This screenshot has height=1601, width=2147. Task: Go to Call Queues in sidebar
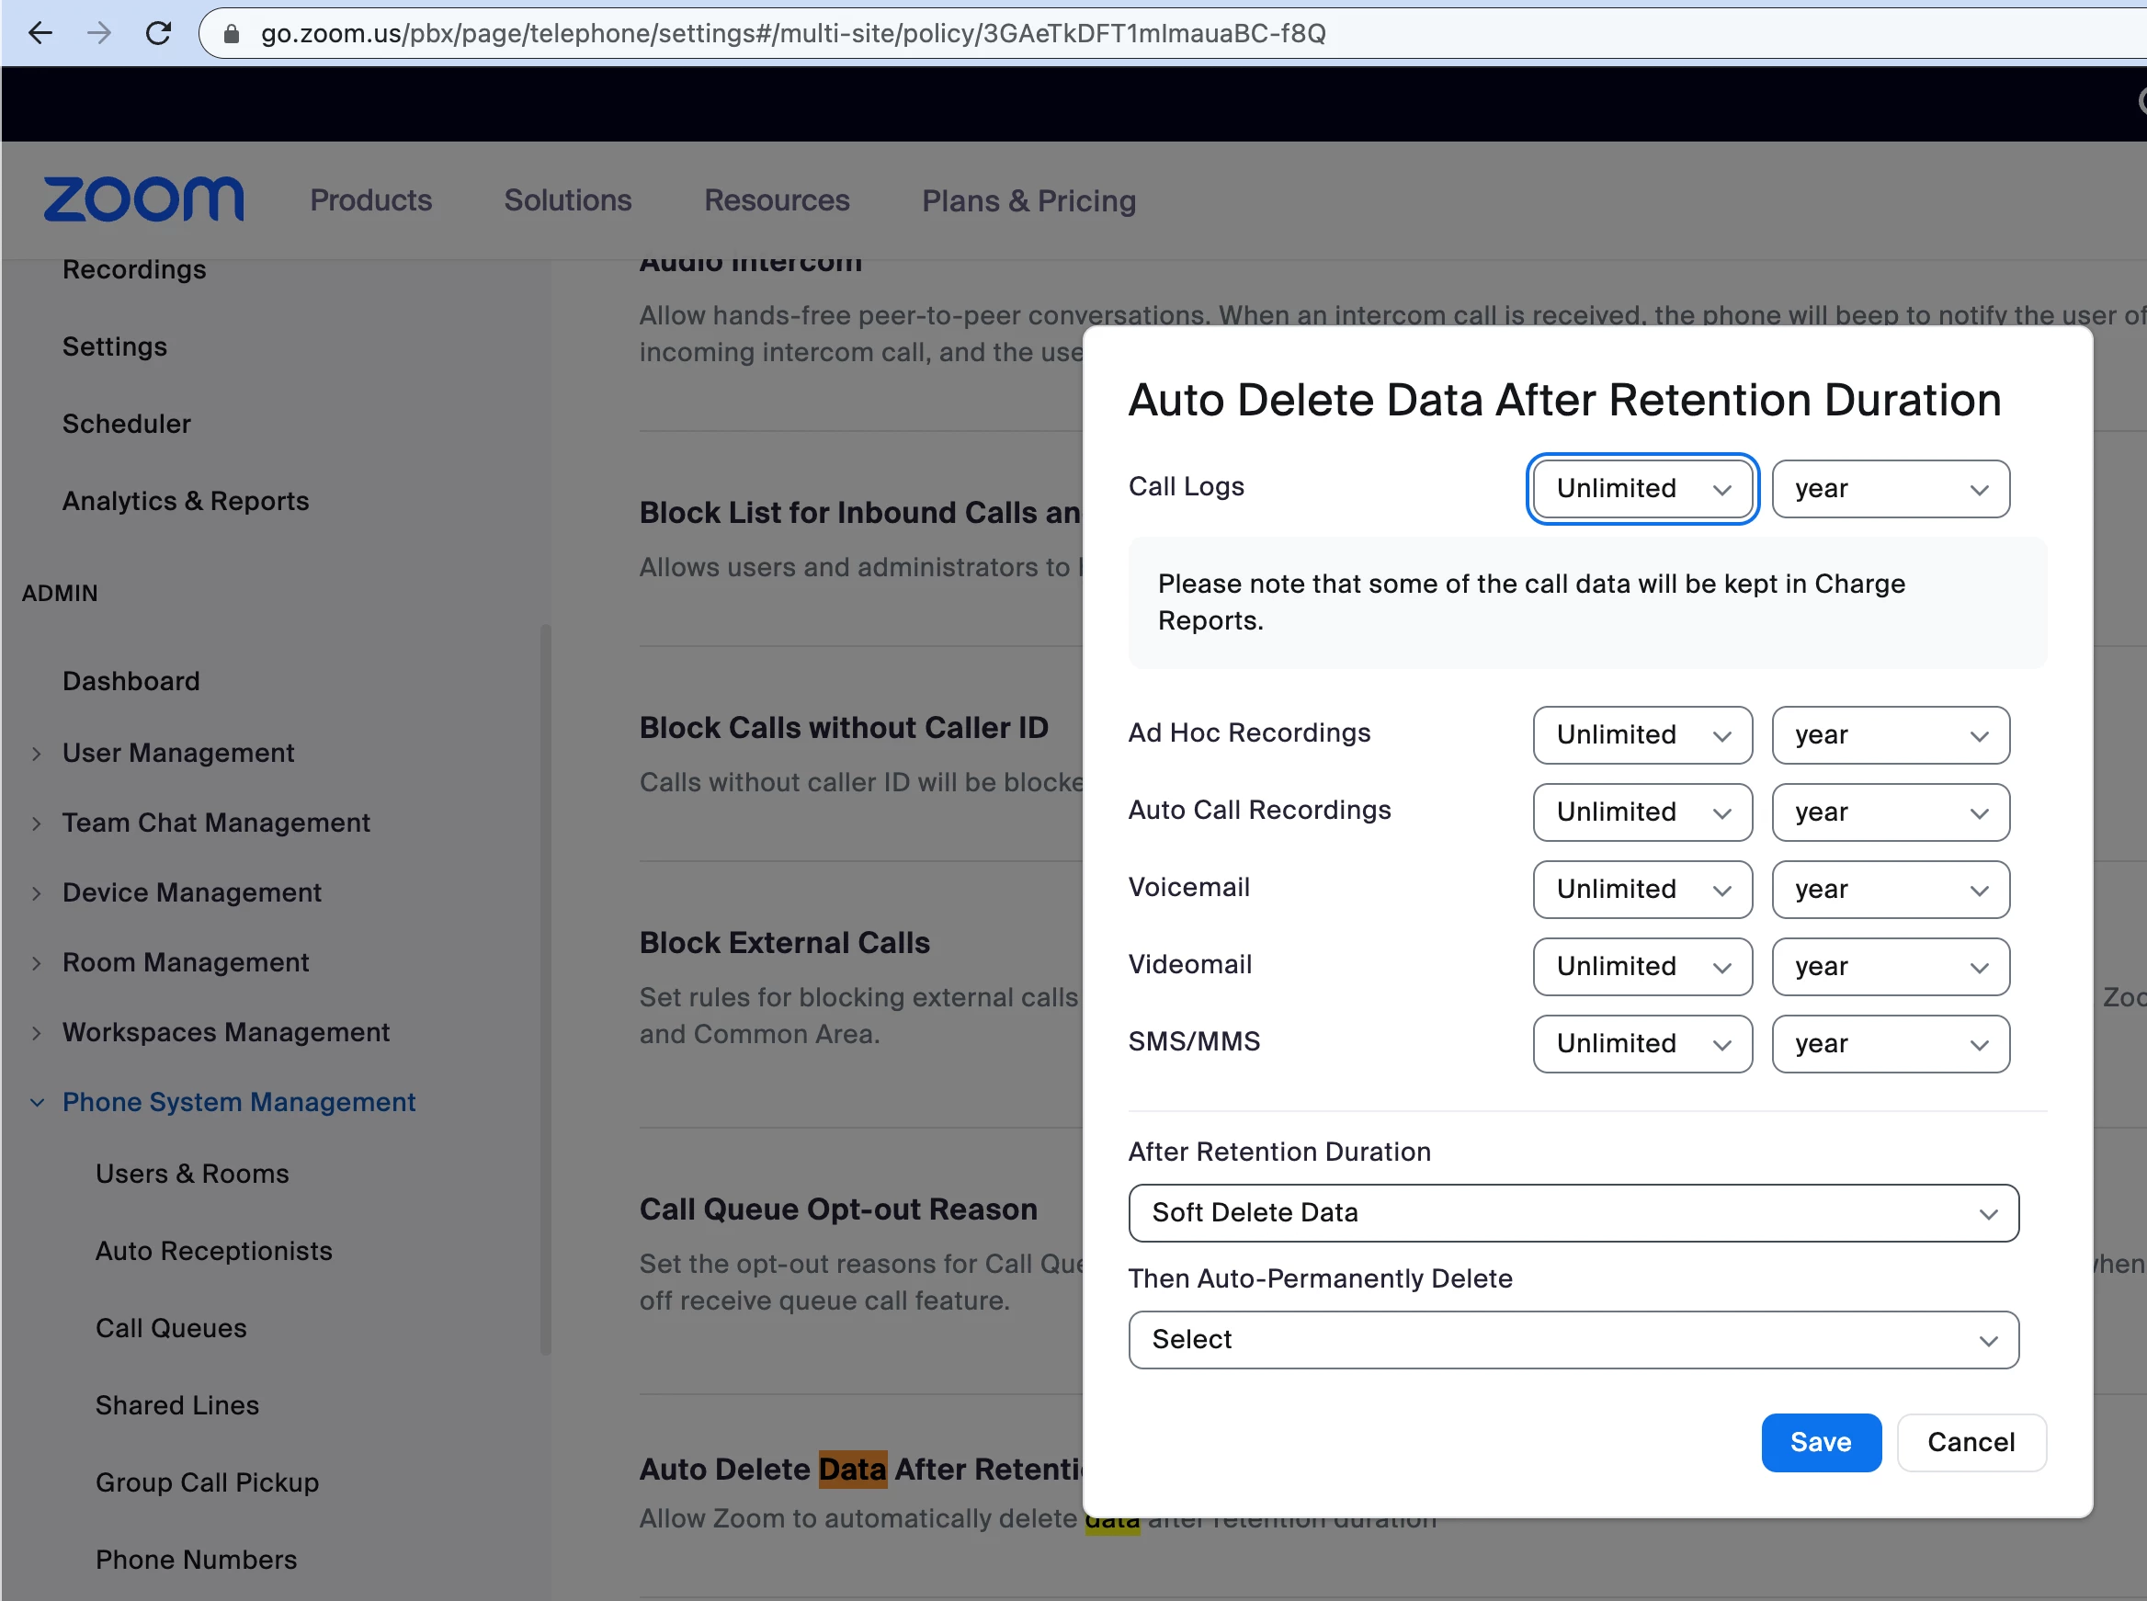pos(171,1329)
